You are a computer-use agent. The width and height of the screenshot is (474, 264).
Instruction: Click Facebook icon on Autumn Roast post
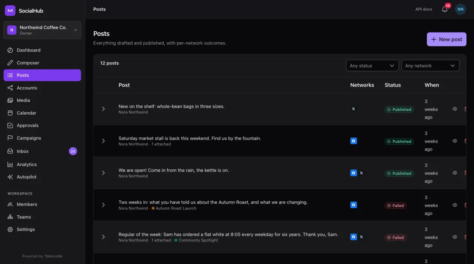(x=353, y=205)
